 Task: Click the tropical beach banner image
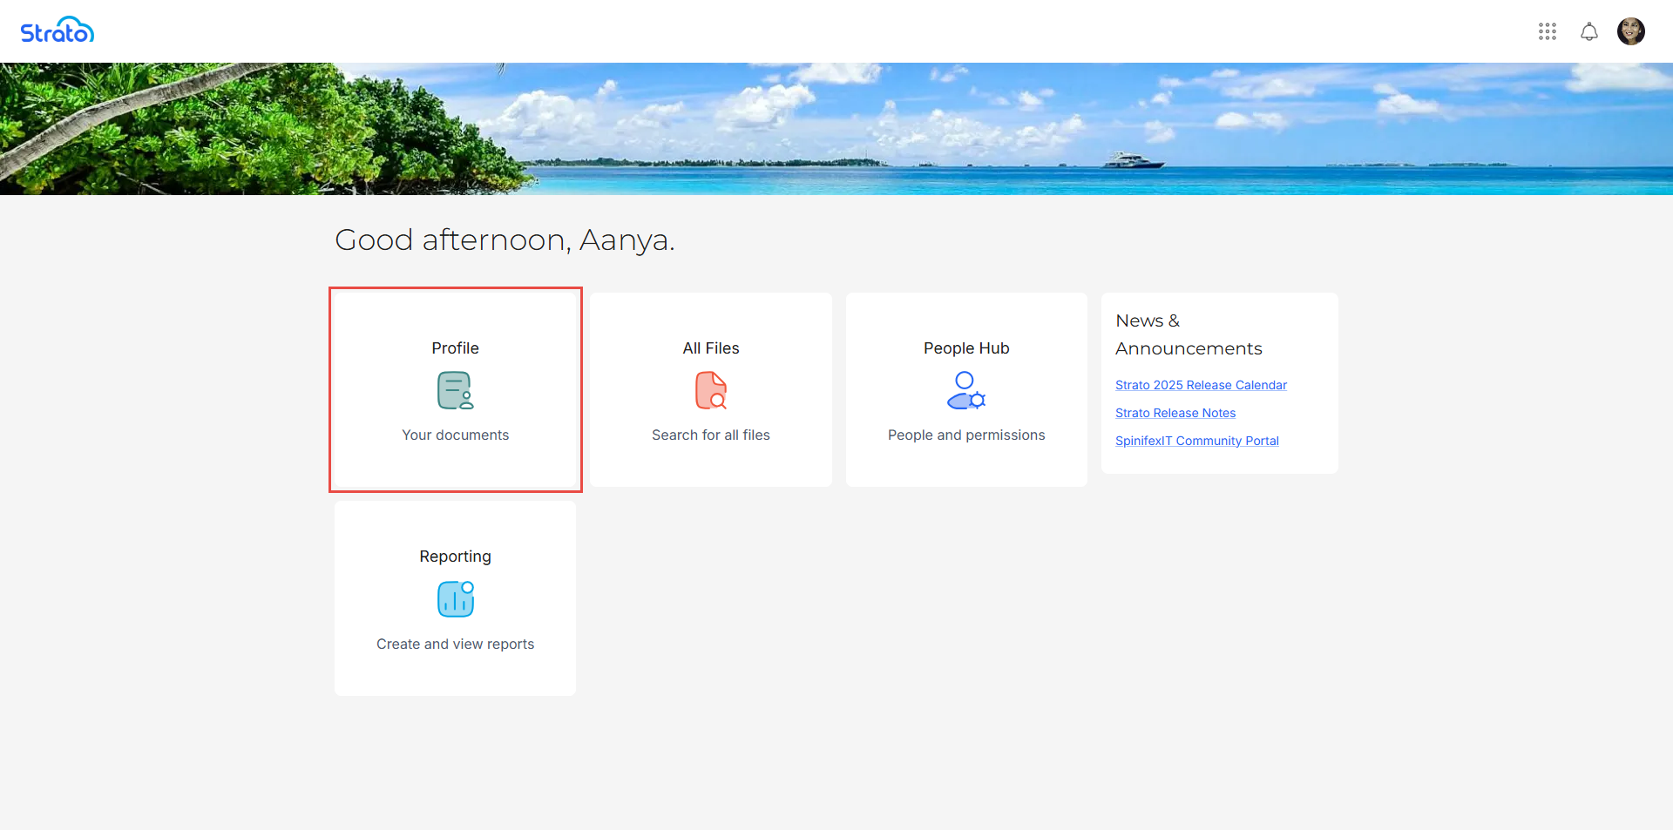[836, 129]
